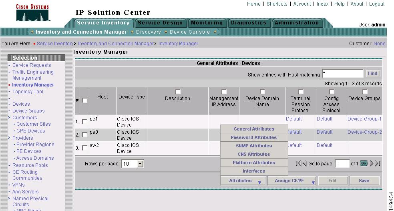Open PE Devices in sidebar
The height and width of the screenshot is (211, 394).
point(29,151)
